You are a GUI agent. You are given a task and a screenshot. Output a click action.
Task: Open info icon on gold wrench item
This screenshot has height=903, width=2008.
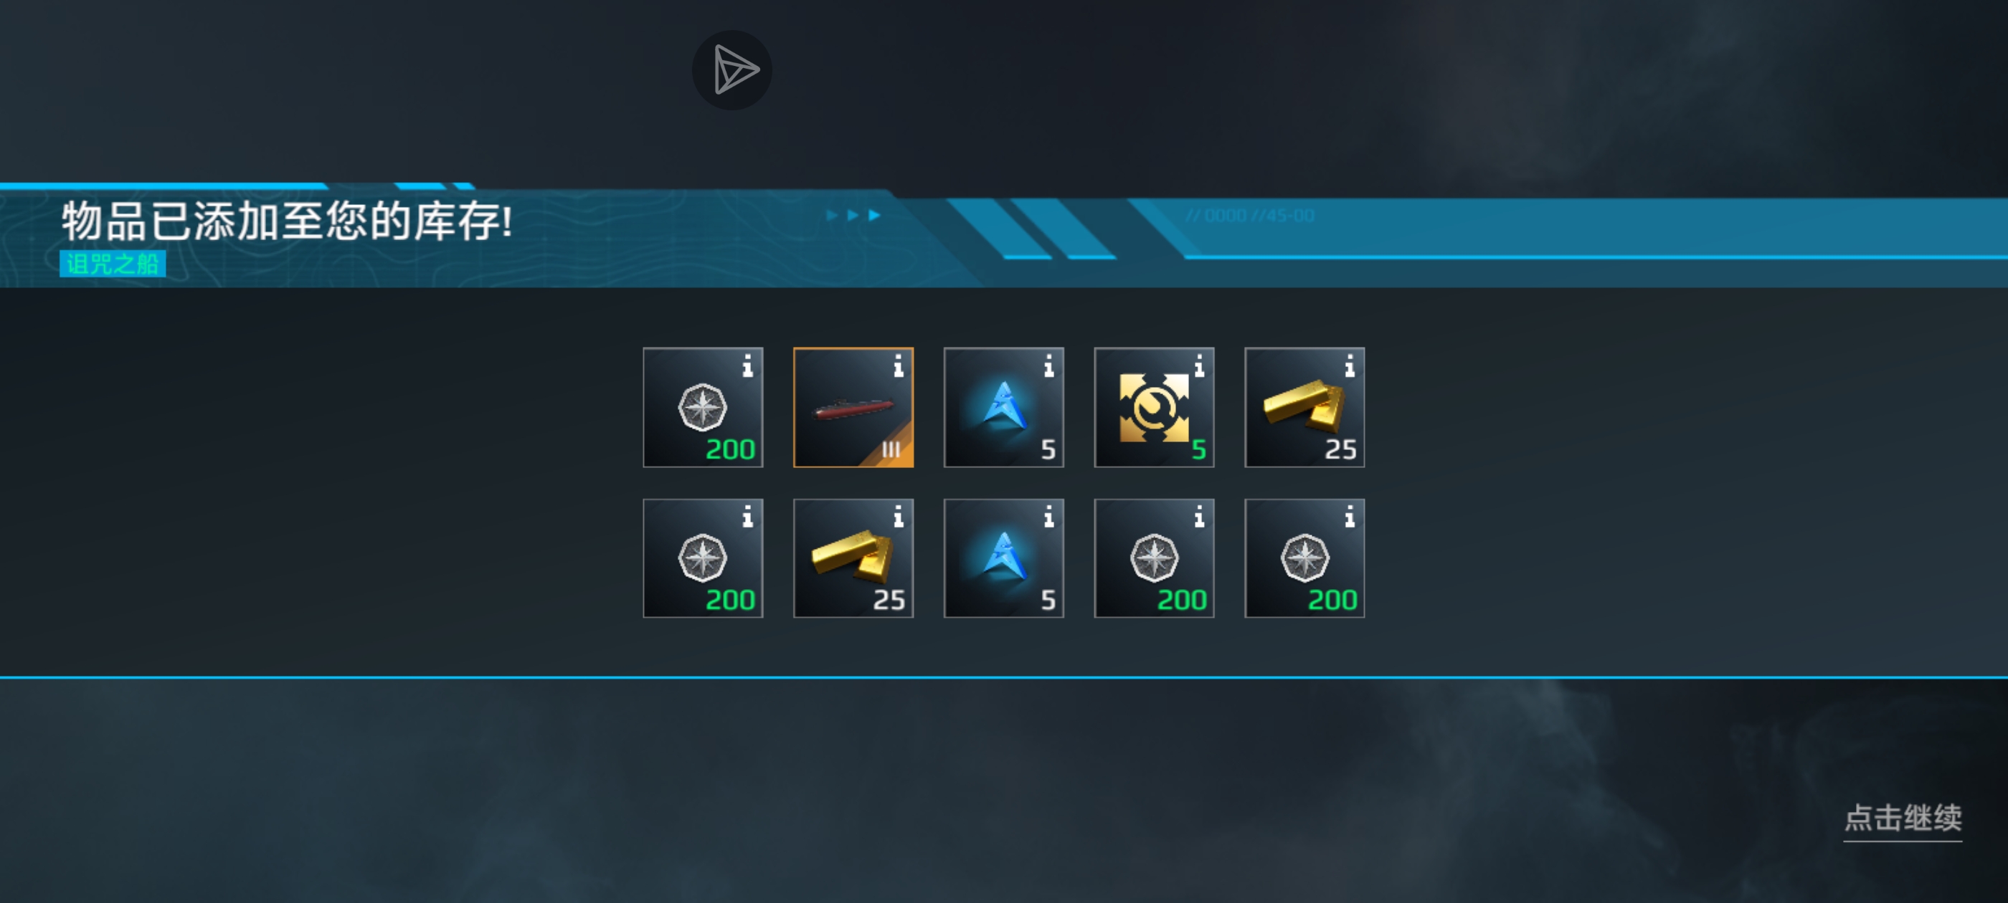[1199, 365]
